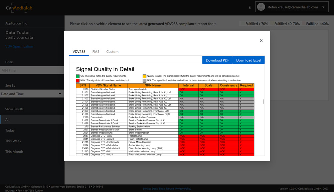The height and width of the screenshot is (192, 334).
Task: Open the Legal Notice footer link
Action: click(x=166, y=189)
